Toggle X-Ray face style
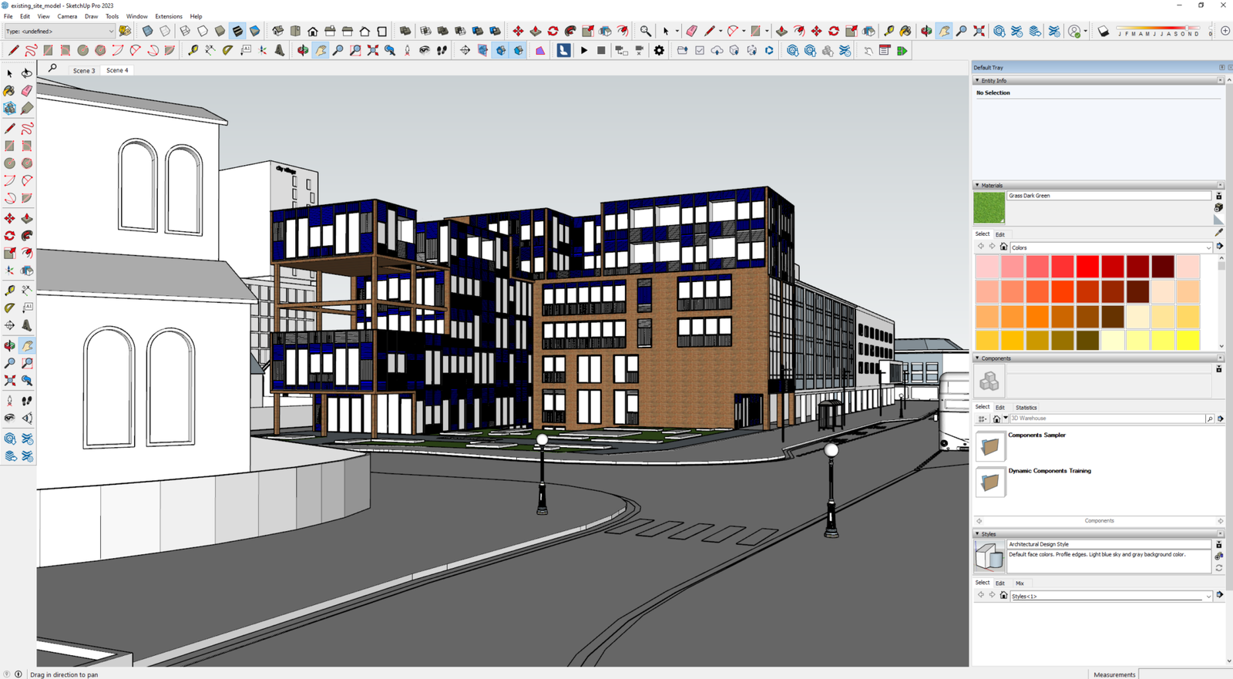Screen dimensions: 1233x679 [147, 32]
